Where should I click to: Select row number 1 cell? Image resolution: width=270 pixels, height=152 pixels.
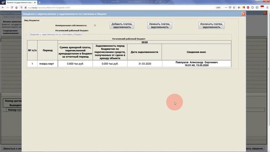(x=32, y=64)
